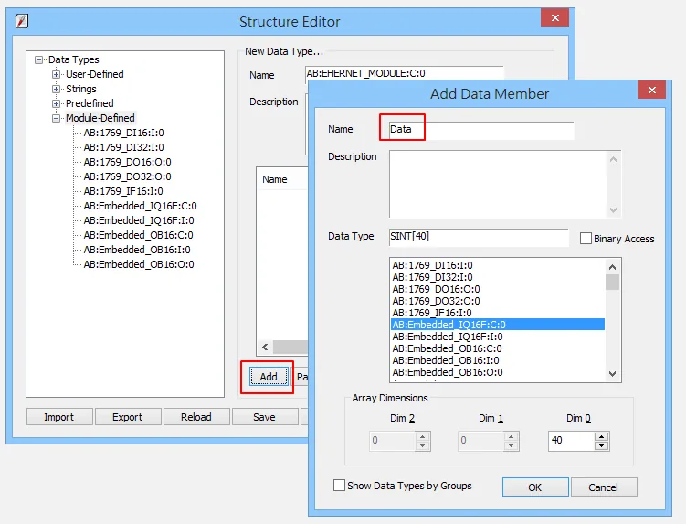The width and height of the screenshot is (686, 524).
Task: Collapse the Data Types root node
Action: [39, 59]
